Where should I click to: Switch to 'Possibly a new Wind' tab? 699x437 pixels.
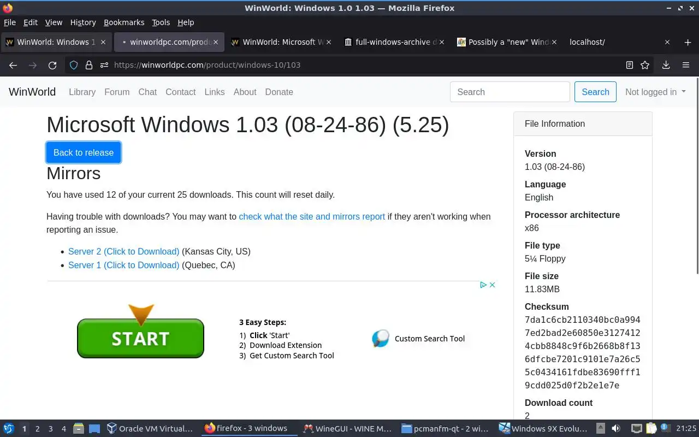(506, 42)
